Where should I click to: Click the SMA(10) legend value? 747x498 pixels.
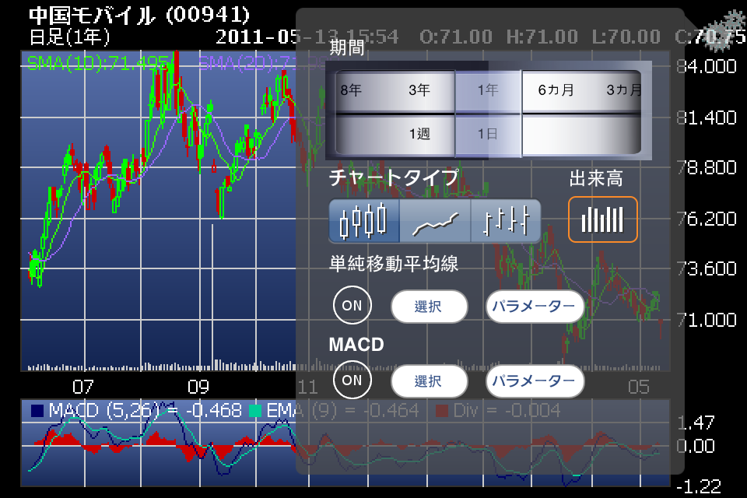(x=98, y=63)
